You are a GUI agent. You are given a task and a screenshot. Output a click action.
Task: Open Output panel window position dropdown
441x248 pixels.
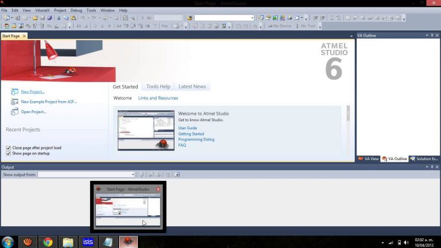(427, 167)
